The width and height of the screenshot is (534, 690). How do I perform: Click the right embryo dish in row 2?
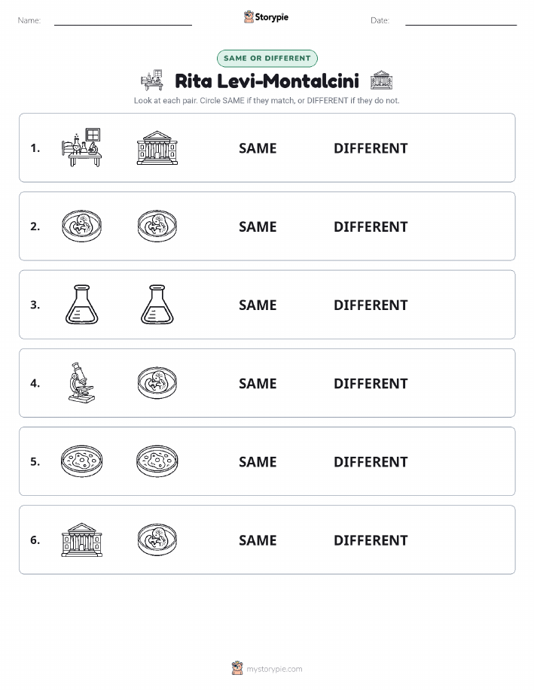157,226
